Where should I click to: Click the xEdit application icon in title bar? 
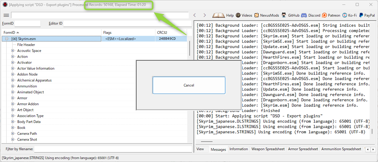click(5, 4)
